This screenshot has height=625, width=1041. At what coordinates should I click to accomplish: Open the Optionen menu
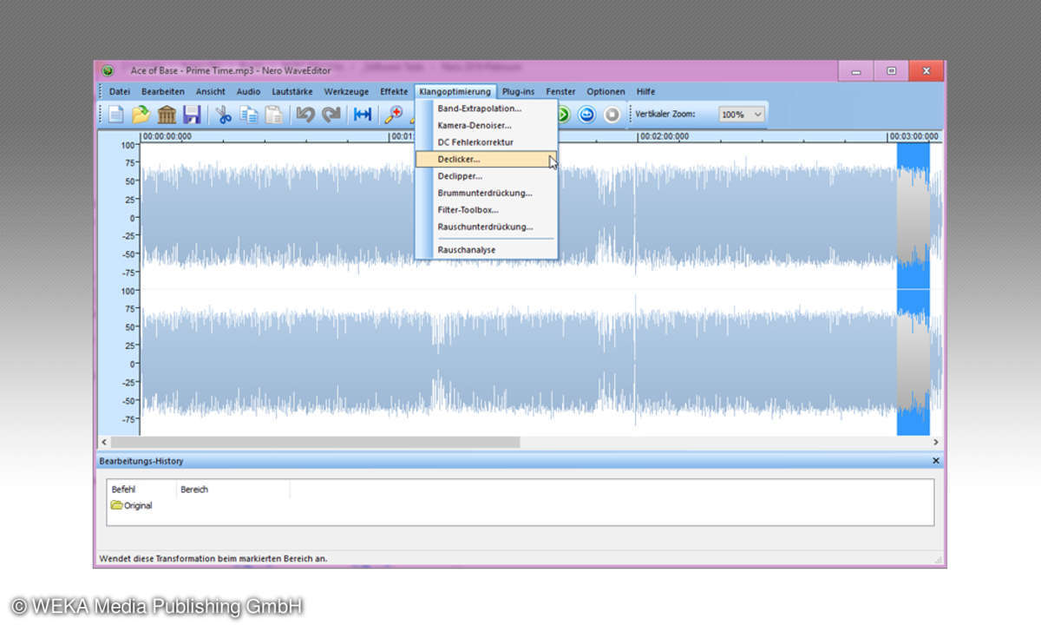pos(606,91)
